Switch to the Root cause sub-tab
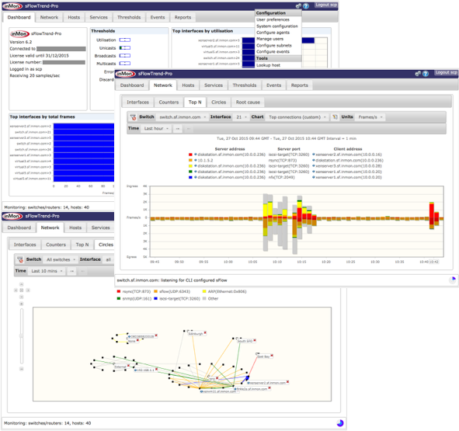Viewport: 459px width, 431px height. point(248,103)
